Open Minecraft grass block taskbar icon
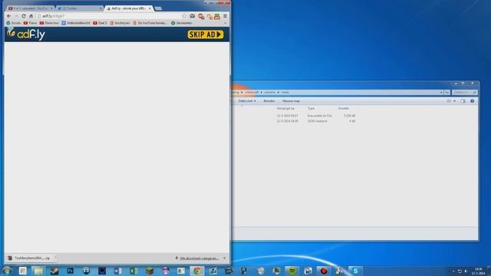Screen dimensions: 491x276 pyautogui.click(x=150, y=271)
